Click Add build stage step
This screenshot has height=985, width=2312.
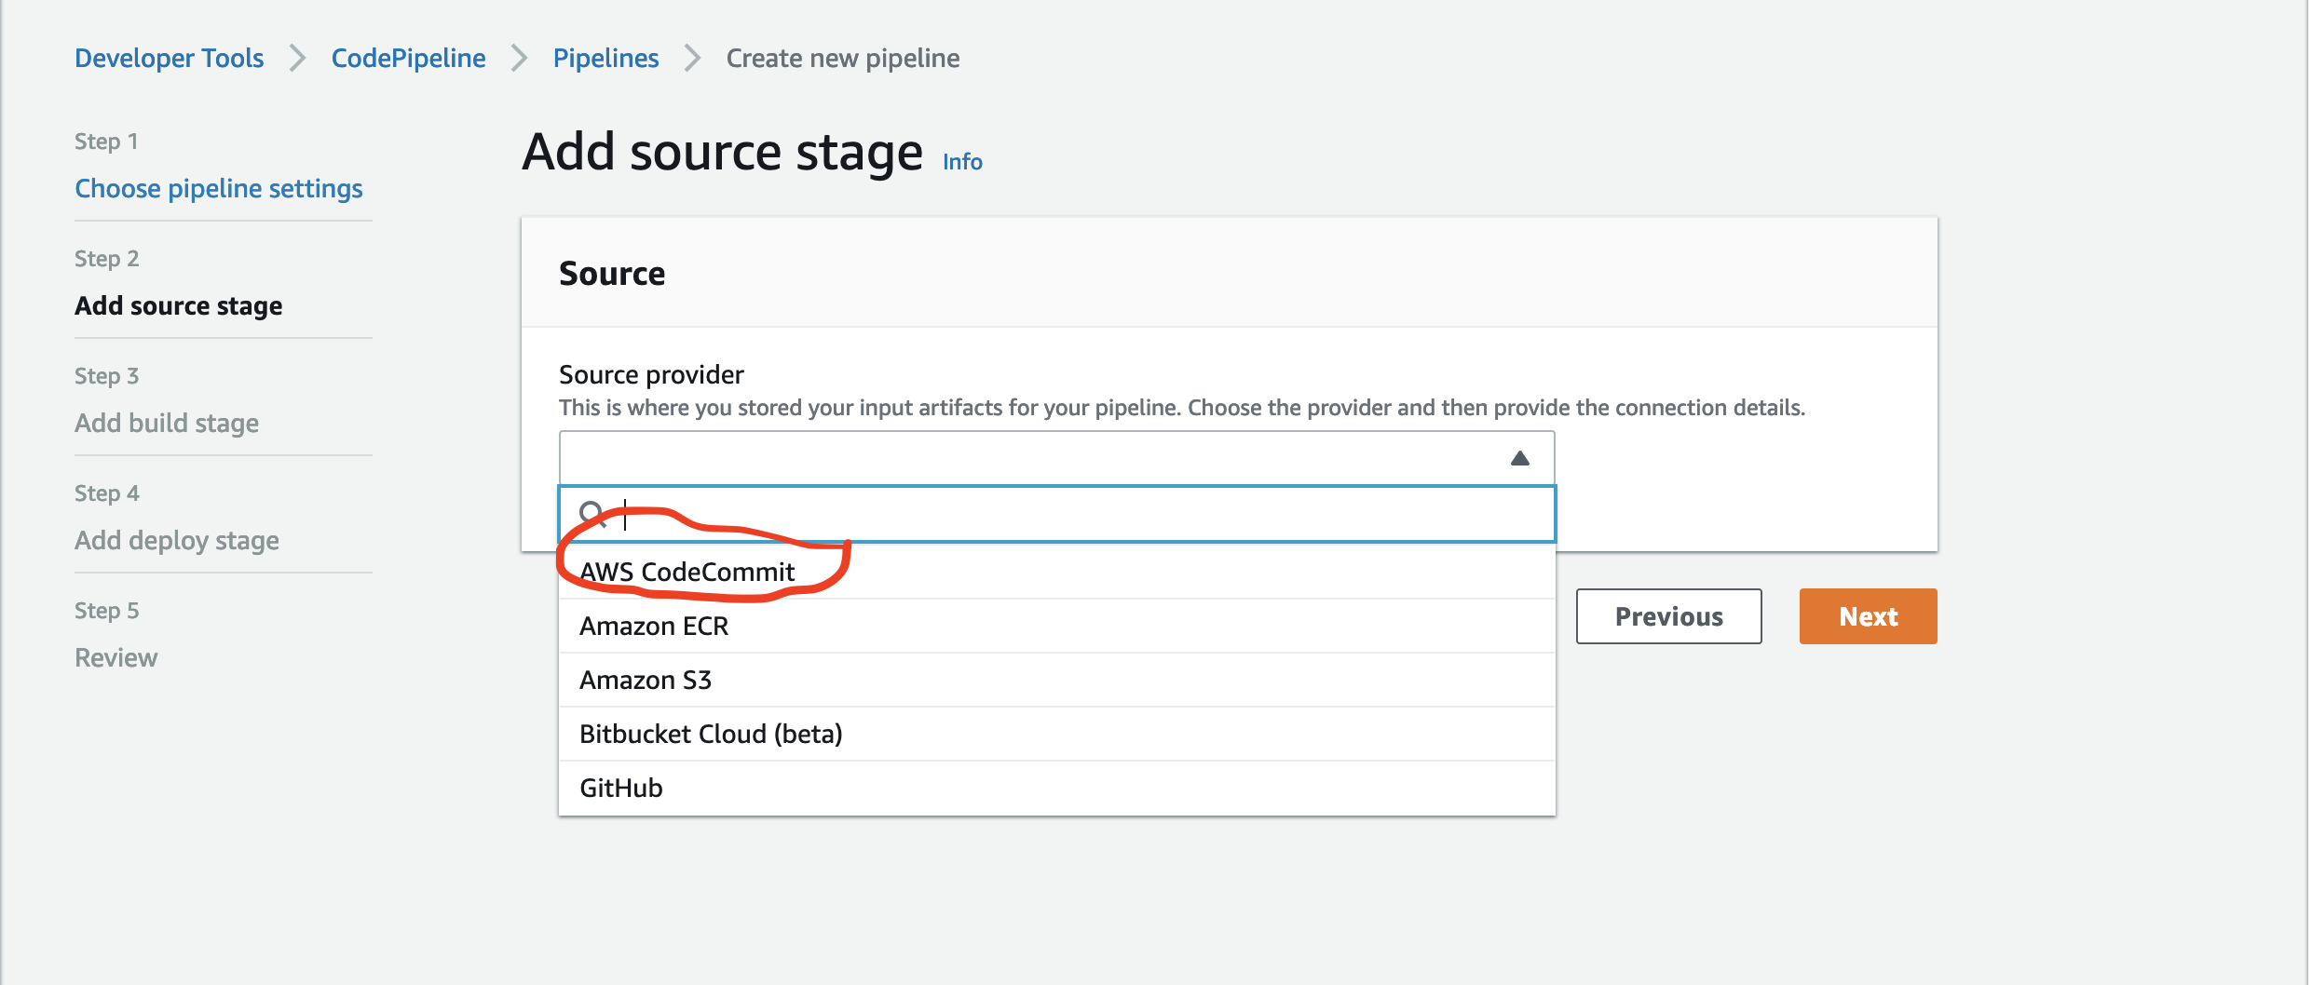167,423
